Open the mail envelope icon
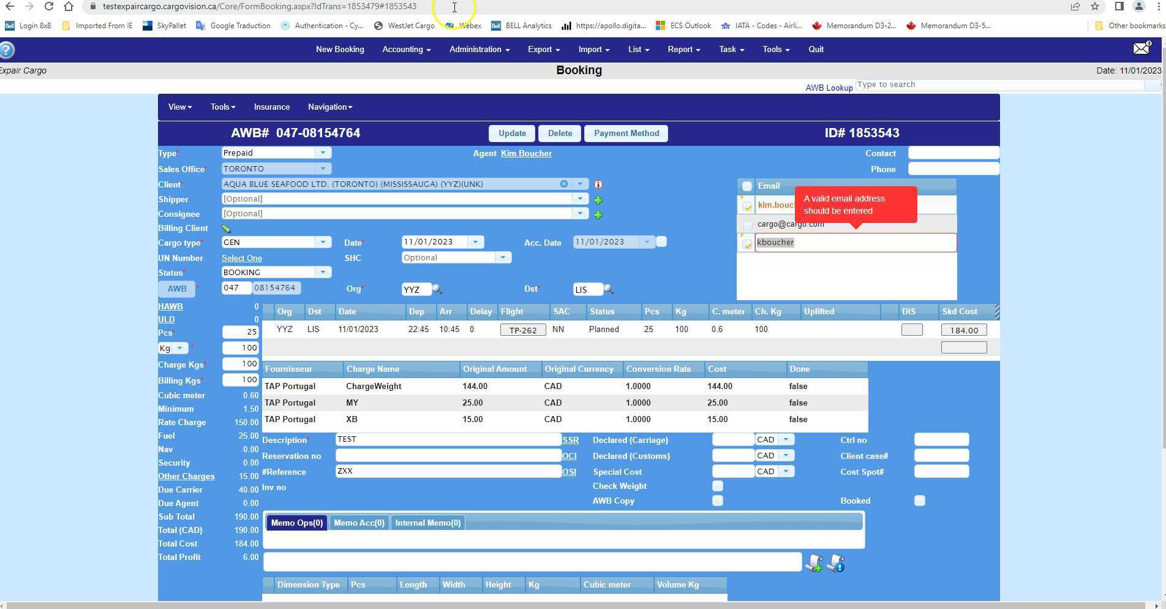Screen dimensions: 1166x609 coord(1141,49)
